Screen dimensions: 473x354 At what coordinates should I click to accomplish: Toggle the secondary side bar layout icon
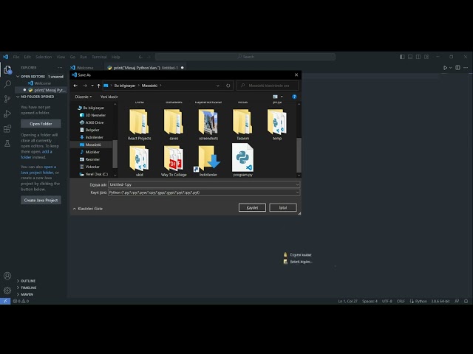[x=418, y=57]
